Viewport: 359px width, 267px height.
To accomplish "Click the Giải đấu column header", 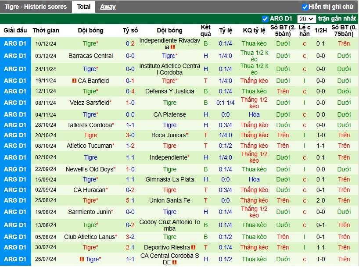I will pos(15,30).
